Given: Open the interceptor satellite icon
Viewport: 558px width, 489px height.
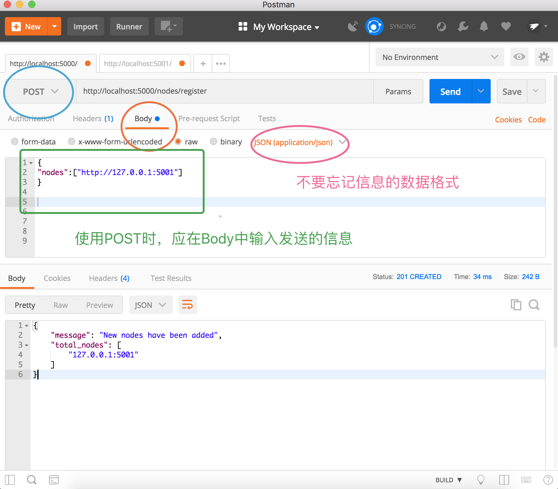Looking at the screenshot, I should tap(353, 27).
